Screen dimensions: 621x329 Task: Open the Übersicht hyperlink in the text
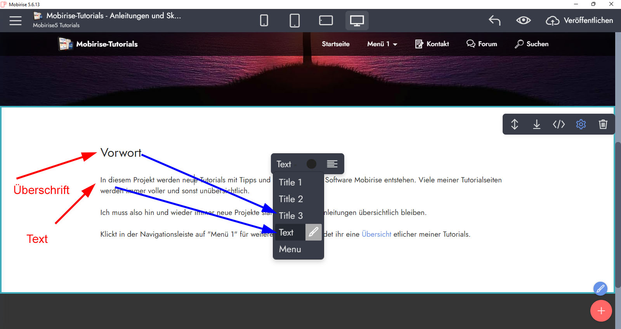click(376, 234)
